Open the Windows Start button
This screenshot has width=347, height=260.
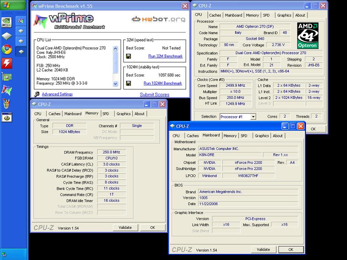pyautogui.click(x=13, y=5)
